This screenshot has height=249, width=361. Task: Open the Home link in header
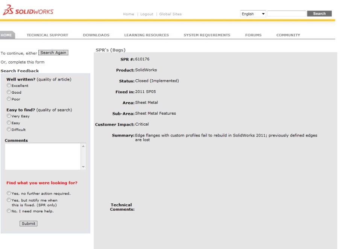(x=129, y=14)
